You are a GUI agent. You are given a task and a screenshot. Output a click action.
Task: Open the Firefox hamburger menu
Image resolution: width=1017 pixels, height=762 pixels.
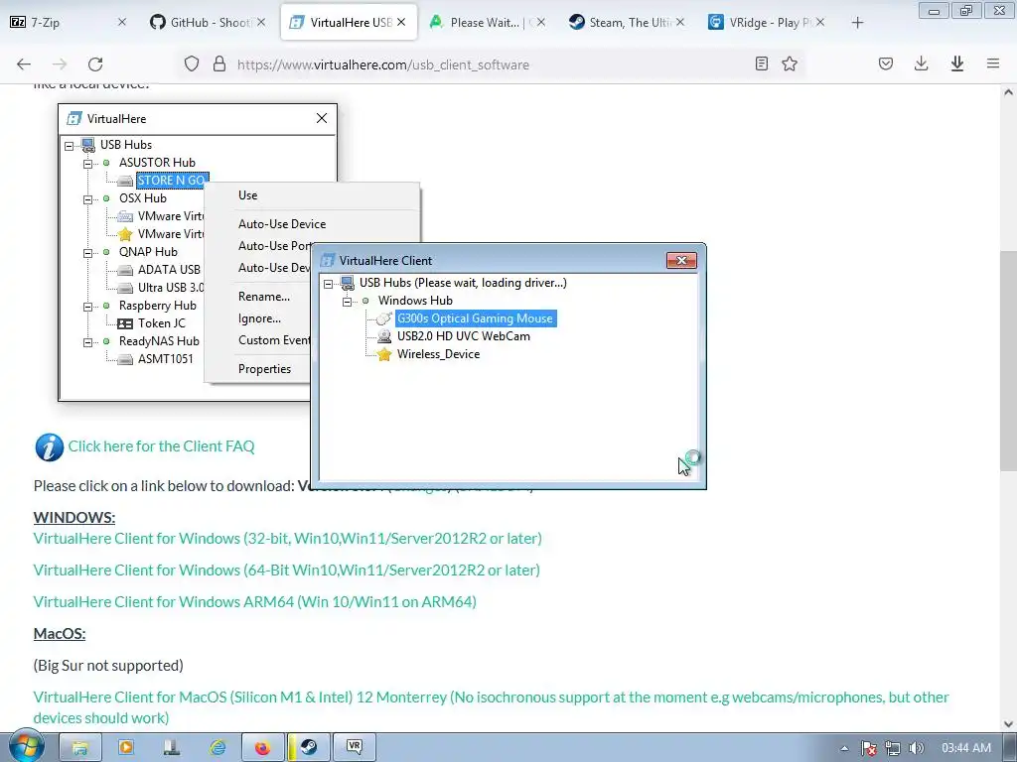pos(993,63)
